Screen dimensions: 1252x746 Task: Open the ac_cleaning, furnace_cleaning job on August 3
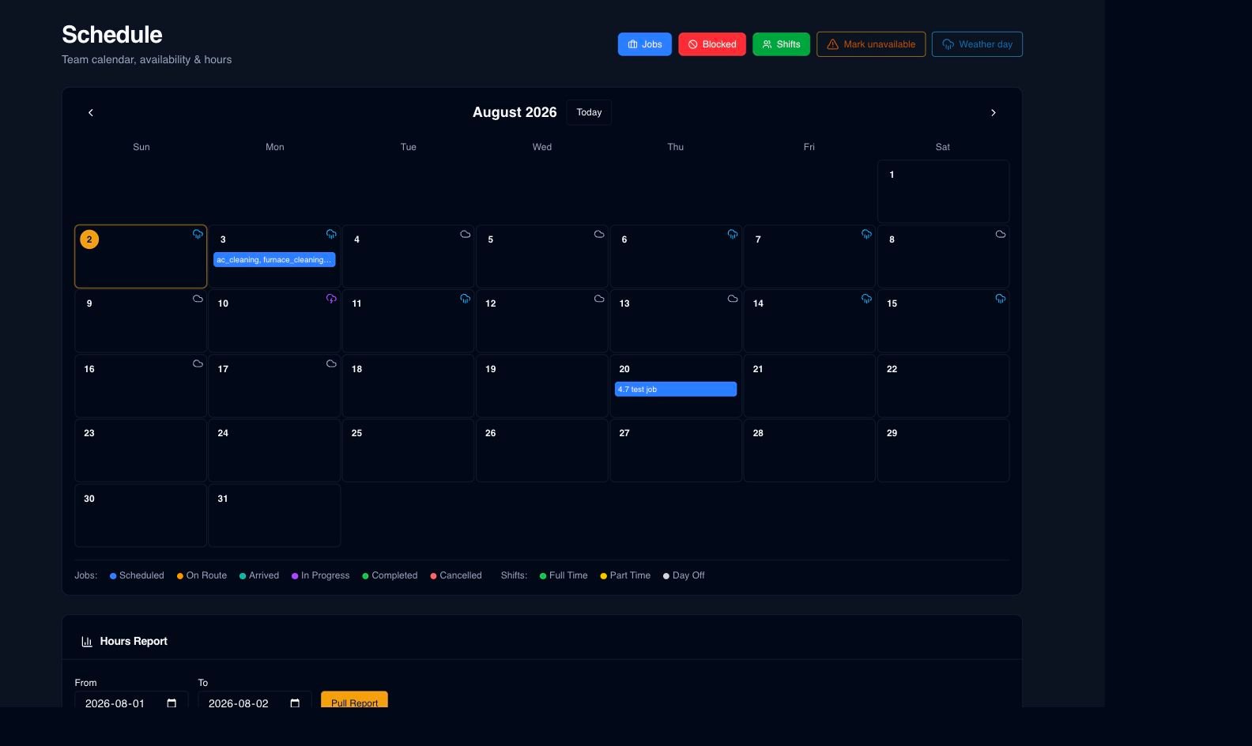tap(274, 259)
